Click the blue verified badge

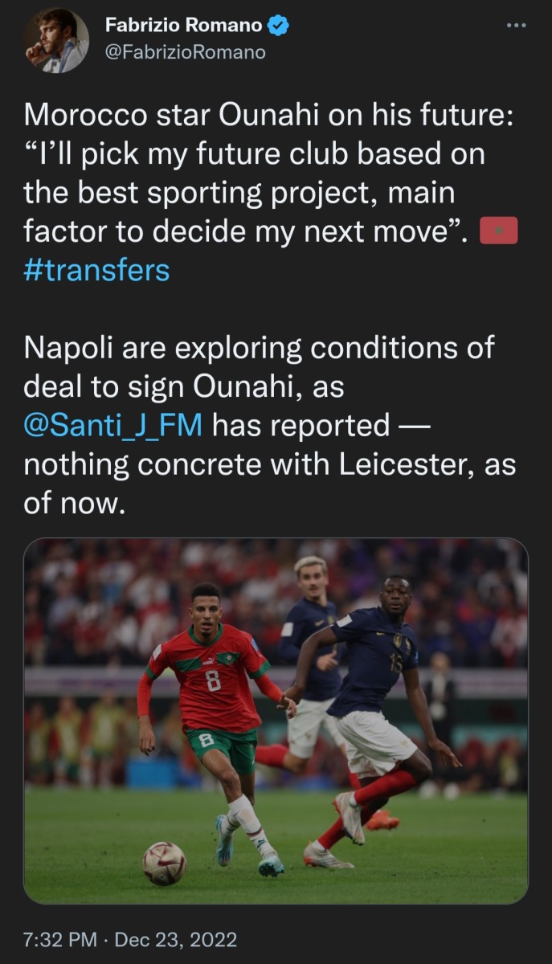pyautogui.click(x=278, y=26)
